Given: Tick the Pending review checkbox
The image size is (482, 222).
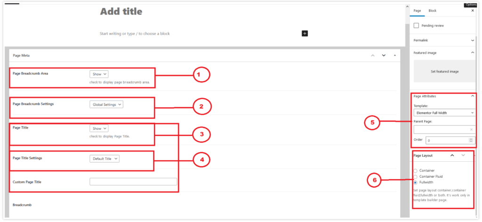Looking at the screenshot, I should pos(416,25).
